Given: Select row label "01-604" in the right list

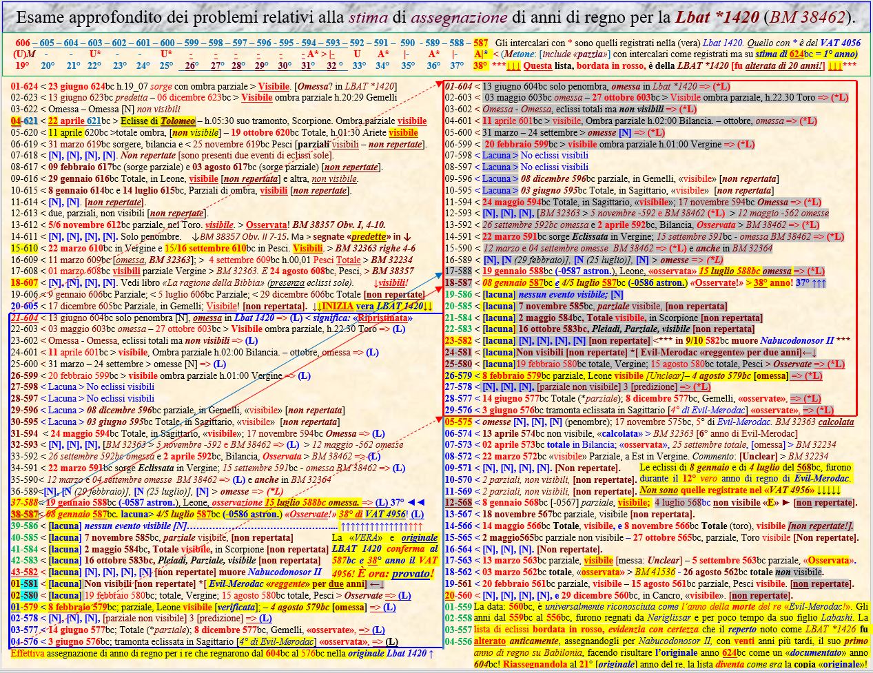Looking at the screenshot, I should pyautogui.click(x=459, y=86).
